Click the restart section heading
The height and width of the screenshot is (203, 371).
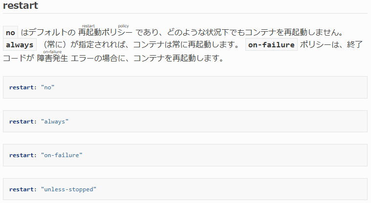(x=21, y=5)
